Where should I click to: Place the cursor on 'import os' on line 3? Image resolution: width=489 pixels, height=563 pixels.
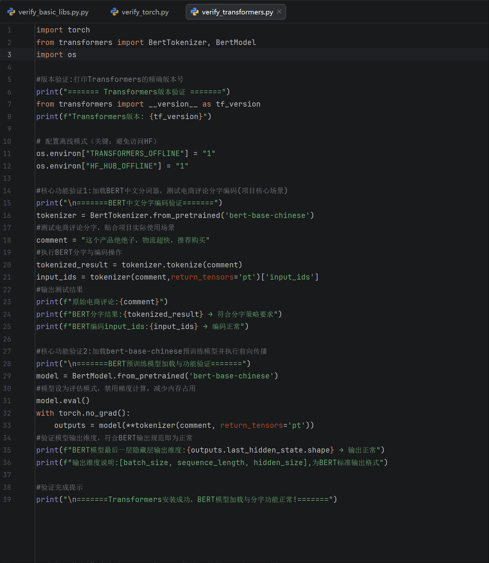[x=56, y=55]
